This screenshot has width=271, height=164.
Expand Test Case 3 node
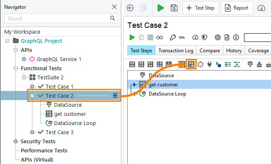(32, 132)
